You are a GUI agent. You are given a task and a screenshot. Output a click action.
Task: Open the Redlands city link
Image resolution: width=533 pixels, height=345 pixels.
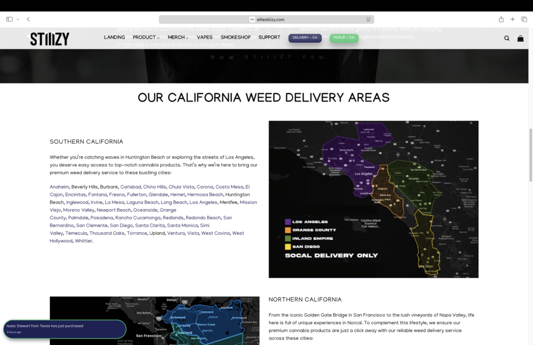(x=173, y=218)
